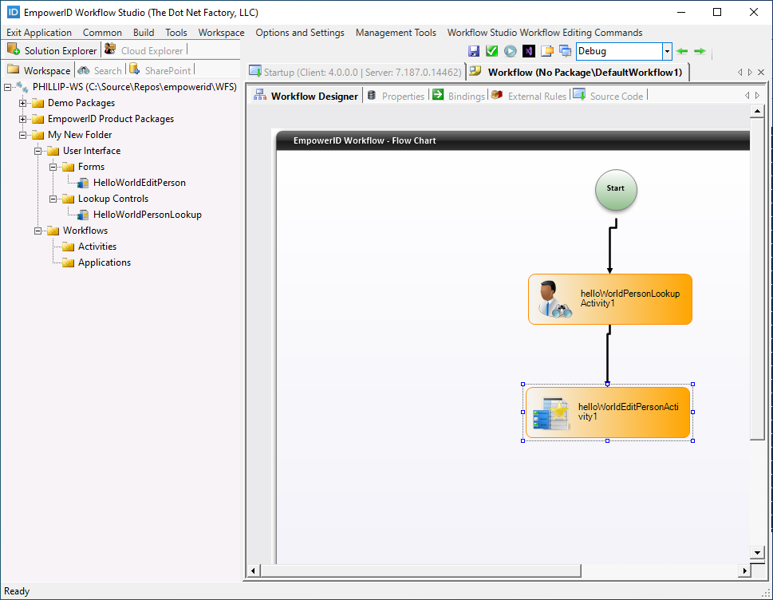Expand the EmpowerID Product Packages folder

click(x=23, y=119)
